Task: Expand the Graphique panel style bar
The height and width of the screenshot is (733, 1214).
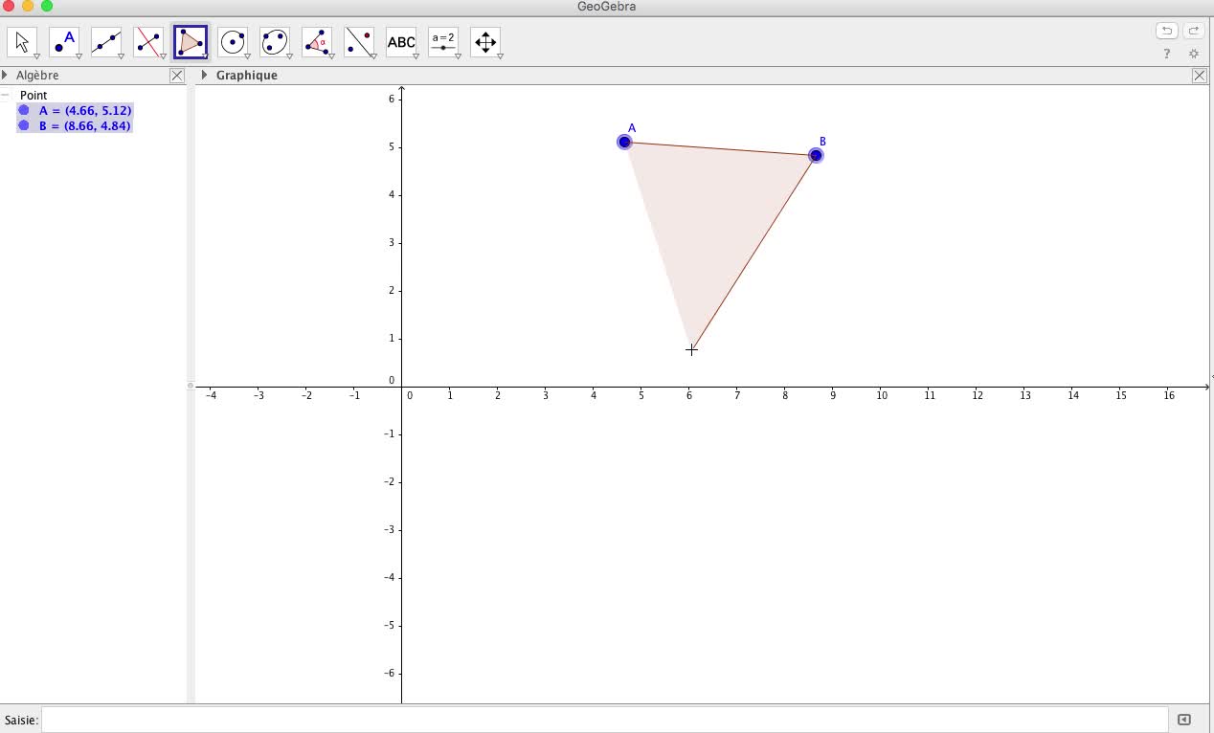Action: 204,76
